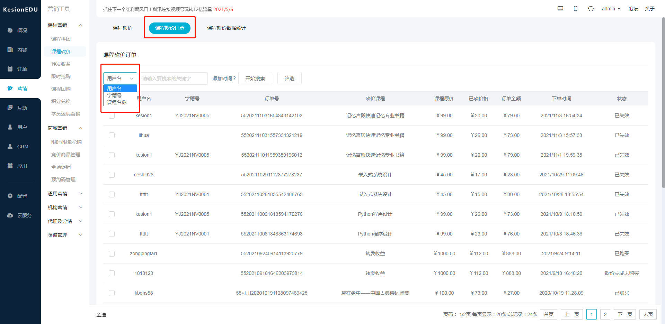Image resolution: width=665 pixels, height=324 pixels.
Task: Click the 上一页 previous page button
Action: click(572, 314)
